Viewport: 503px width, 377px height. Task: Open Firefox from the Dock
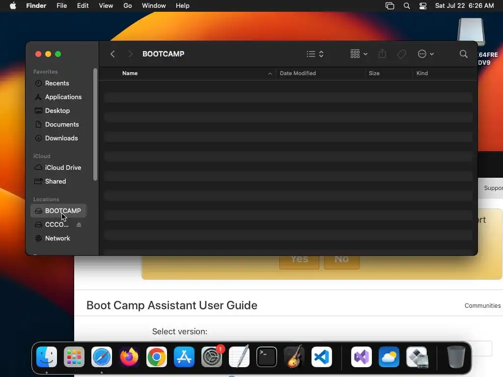coord(129,357)
